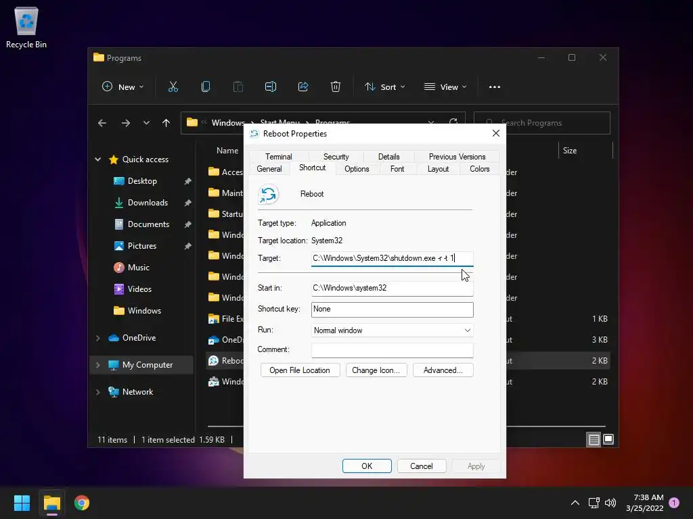Open the View dropdown menu
This screenshot has width=693, height=519.
445,87
